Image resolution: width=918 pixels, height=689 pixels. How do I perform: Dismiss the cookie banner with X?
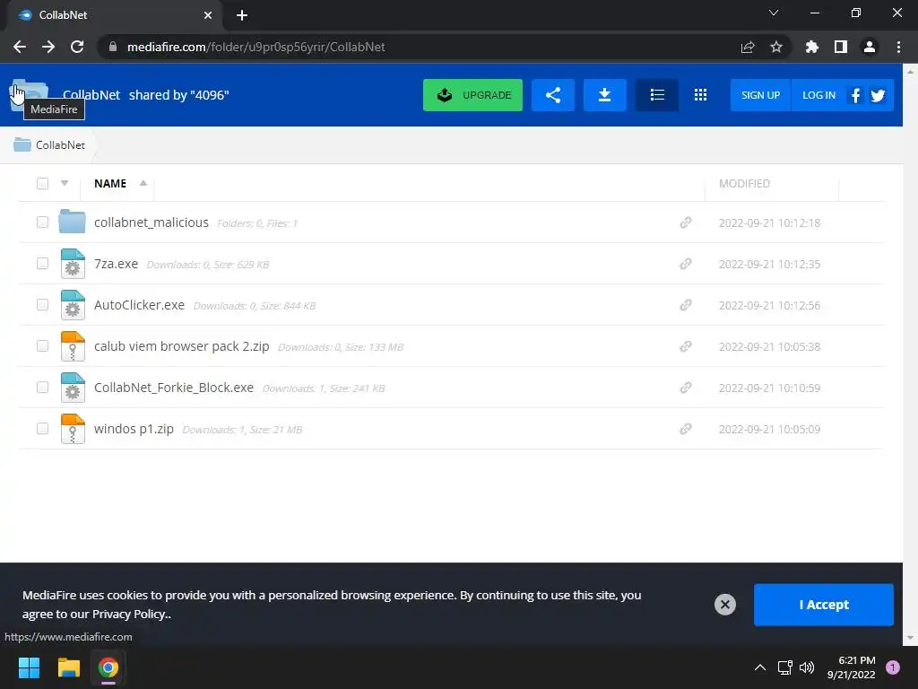[x=724, y=605]
